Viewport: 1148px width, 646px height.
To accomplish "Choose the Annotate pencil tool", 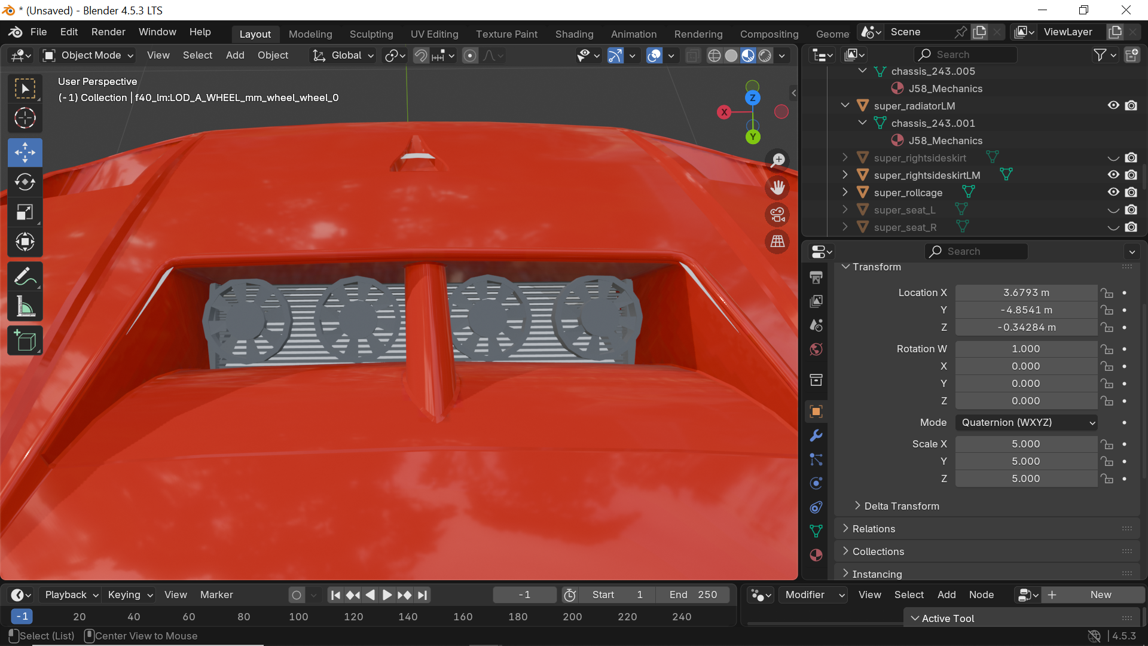I will coord(25,277).
